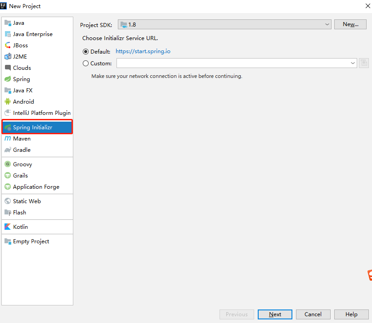This screenshot has width=372, height=323.
Task: Click the Groovy G icon
Action: 8,164
